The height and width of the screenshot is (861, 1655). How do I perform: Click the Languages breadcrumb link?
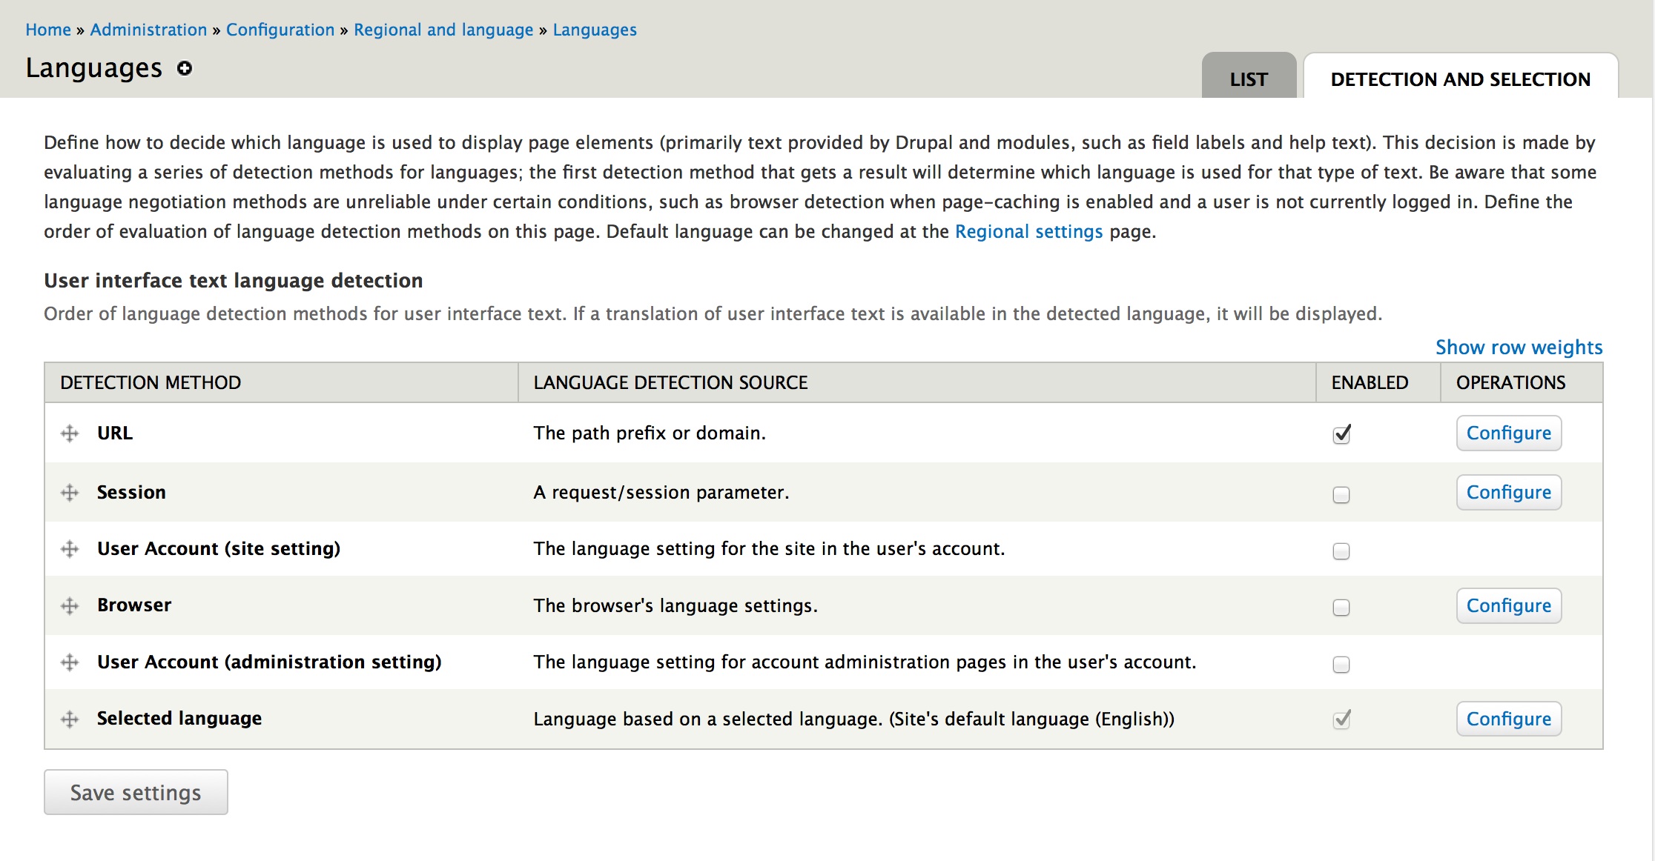tap(595, 30)
